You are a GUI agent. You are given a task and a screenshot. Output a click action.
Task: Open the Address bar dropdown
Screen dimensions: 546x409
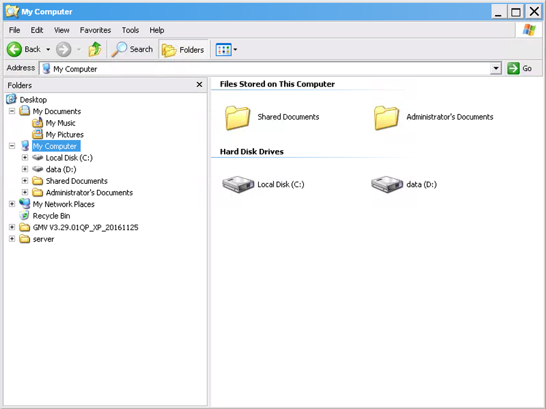[496, 68]
